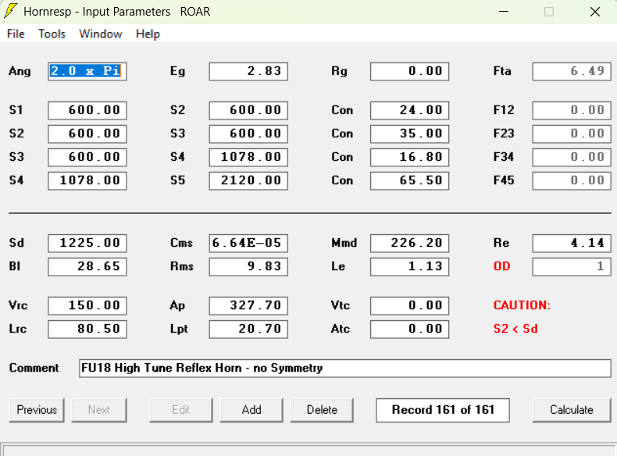Click the Fta field showing 6.49

[x=572, y=71]
